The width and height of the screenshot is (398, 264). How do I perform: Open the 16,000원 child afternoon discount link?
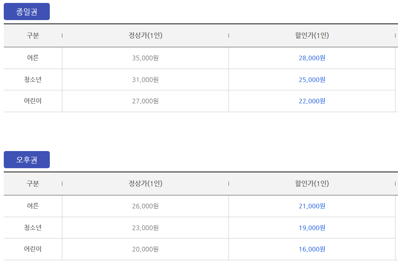click(x=311, y=249)
